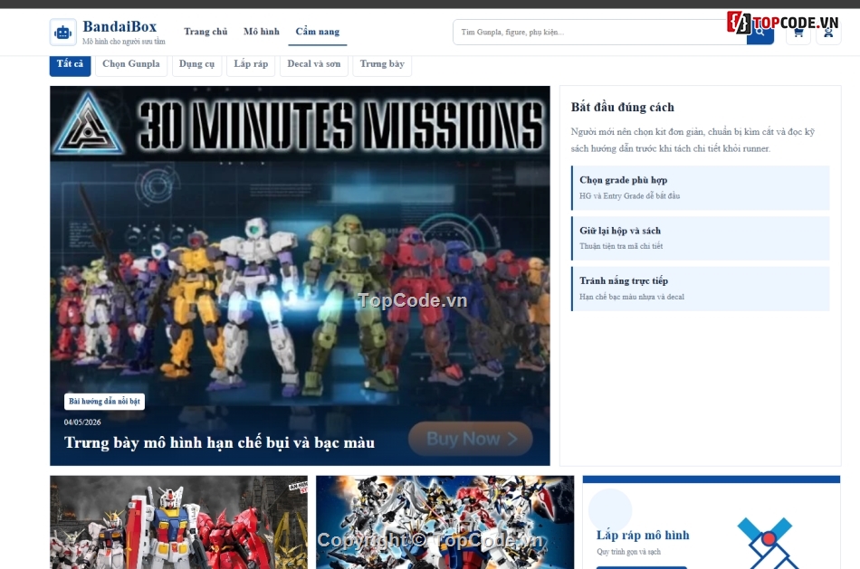Open the RX-78 Gundam article thumbnail
This screenshot has width=860, height=569.
pyautogui.click(x=179, y=522)
